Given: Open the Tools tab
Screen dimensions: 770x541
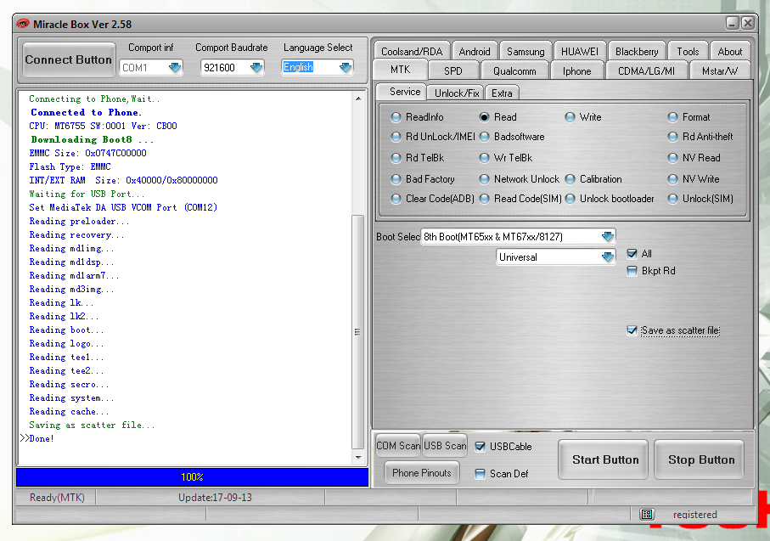Looking at the screenshot, I should 688,51.
